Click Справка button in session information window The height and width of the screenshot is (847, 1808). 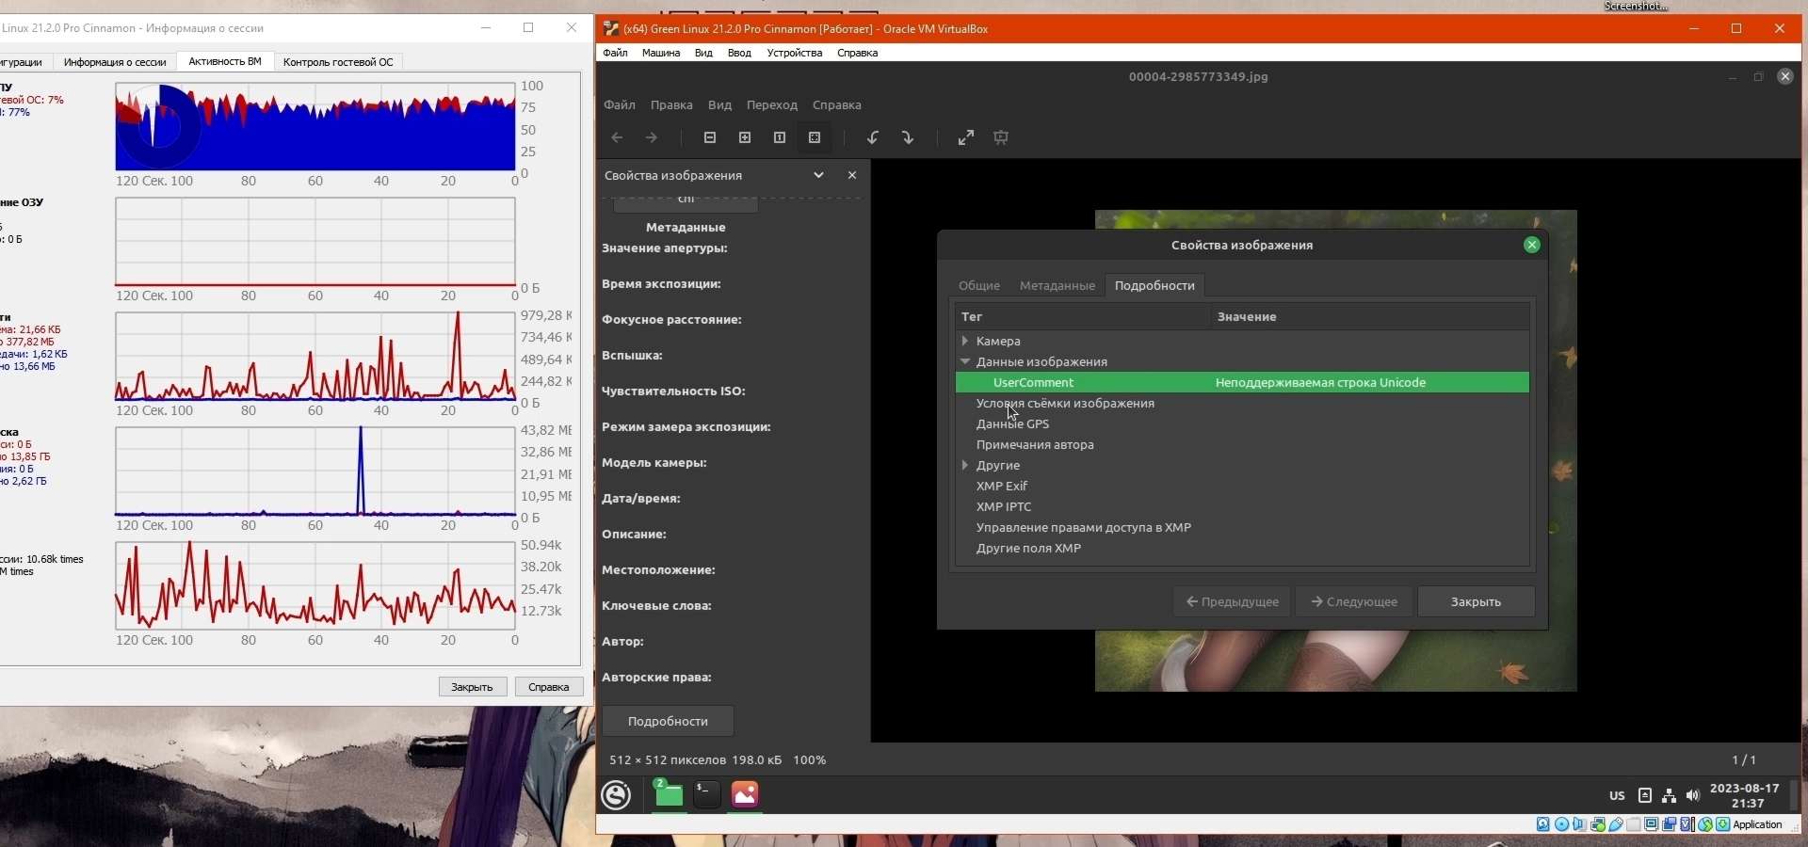click(549, 687)
